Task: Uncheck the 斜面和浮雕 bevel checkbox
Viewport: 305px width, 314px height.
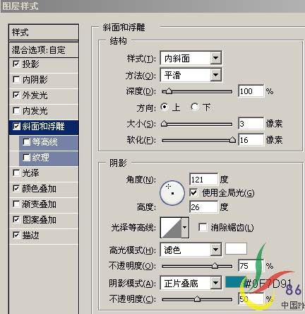Action: (x=16, y=127)
